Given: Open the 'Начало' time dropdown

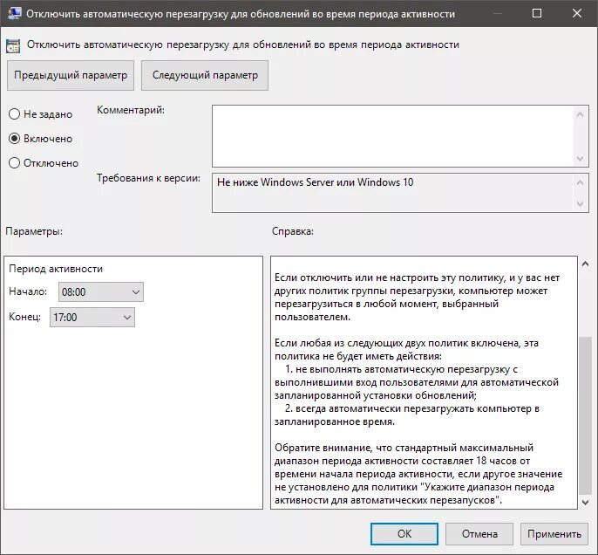Looking at the screenshot, I should click(x=101, y=292).
